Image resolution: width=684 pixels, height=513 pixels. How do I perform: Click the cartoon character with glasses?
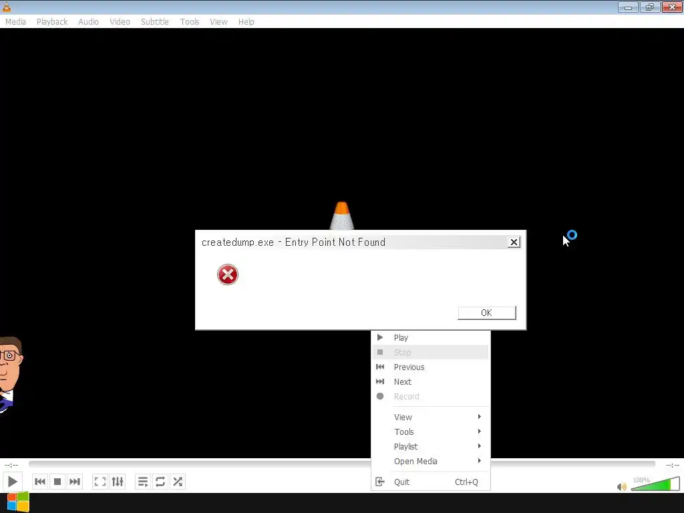click(11, 374)
